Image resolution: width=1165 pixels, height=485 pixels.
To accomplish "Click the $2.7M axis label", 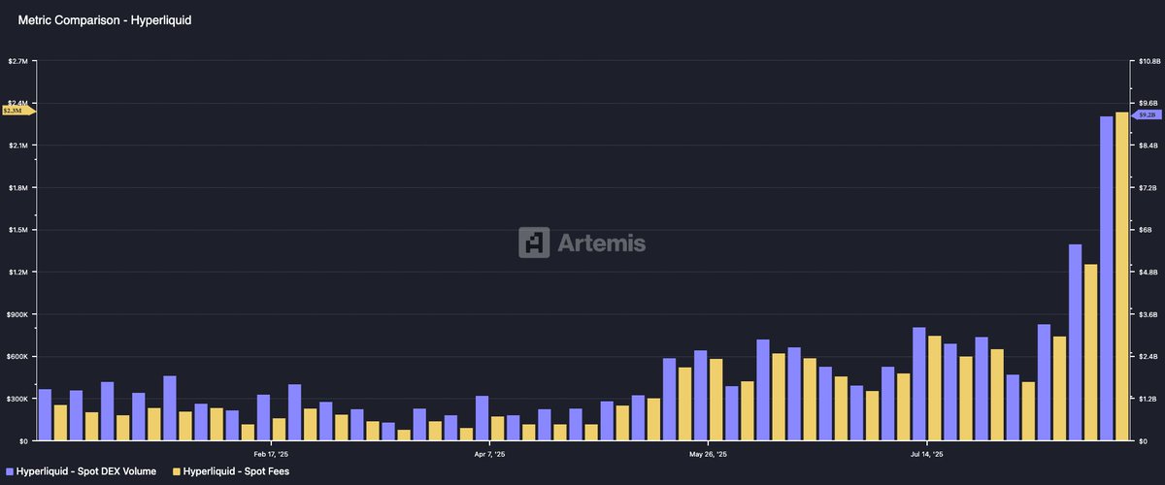I will 18,61.
